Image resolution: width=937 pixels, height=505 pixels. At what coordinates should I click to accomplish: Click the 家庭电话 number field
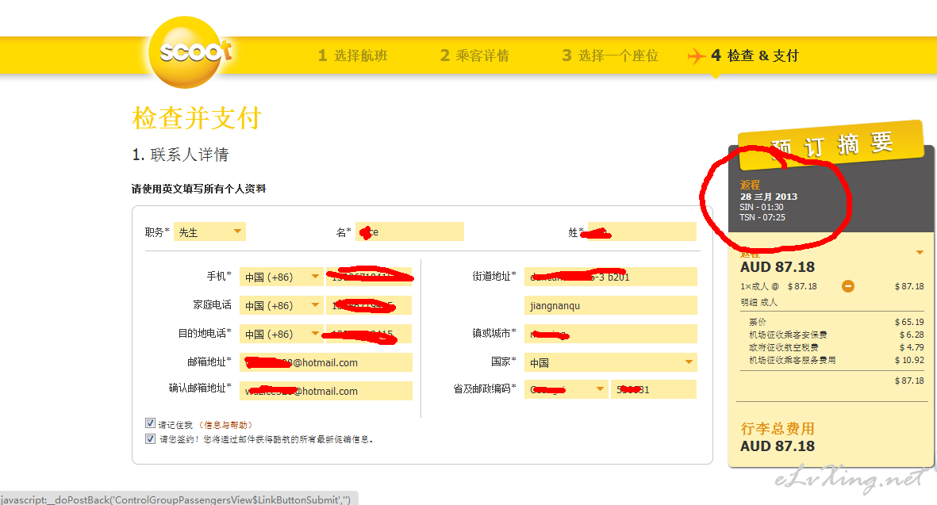pyautogui.click(x=369, y=305)
